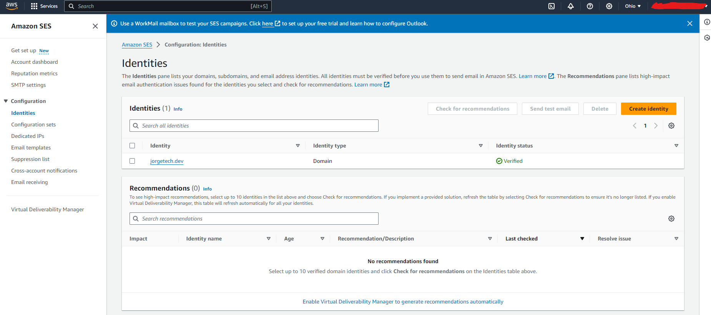Open Info link beside Identities heading
711x315 pixels.
(178, 109)
